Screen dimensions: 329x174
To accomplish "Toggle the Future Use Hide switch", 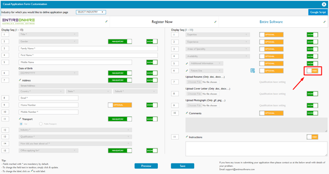I will (312, 71).
